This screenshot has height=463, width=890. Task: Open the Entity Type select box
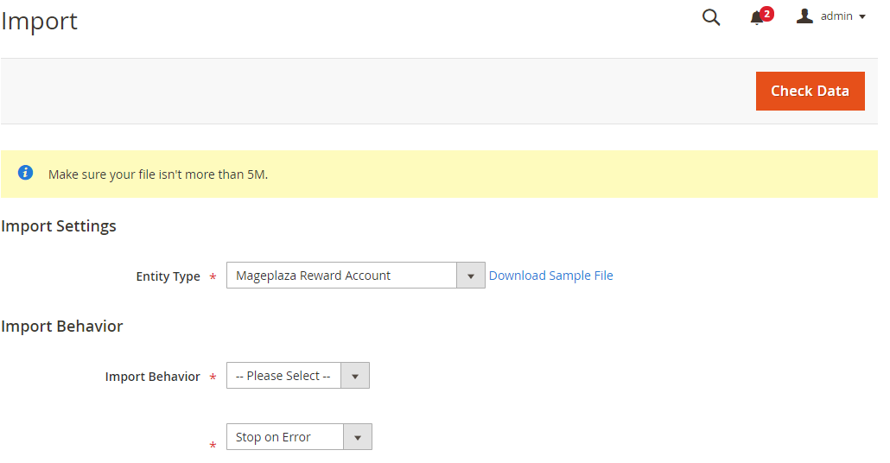coord(341,276)
